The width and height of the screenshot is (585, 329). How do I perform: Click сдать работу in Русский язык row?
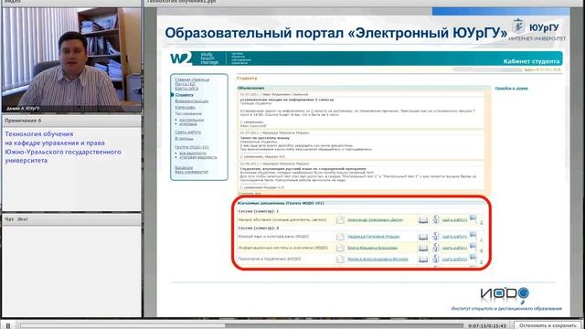[454, 237]
